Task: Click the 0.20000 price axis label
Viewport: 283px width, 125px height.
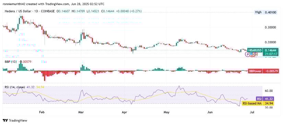Action: tap(270, 42)
